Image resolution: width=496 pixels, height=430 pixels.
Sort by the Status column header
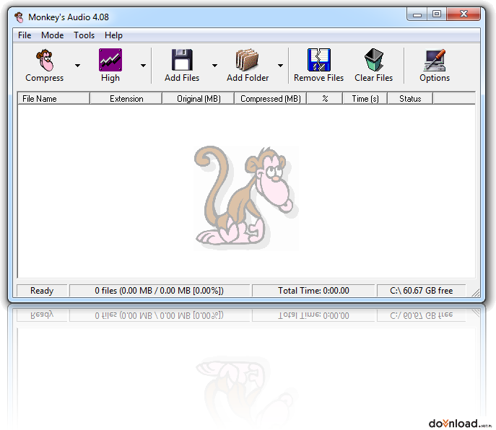410,99
